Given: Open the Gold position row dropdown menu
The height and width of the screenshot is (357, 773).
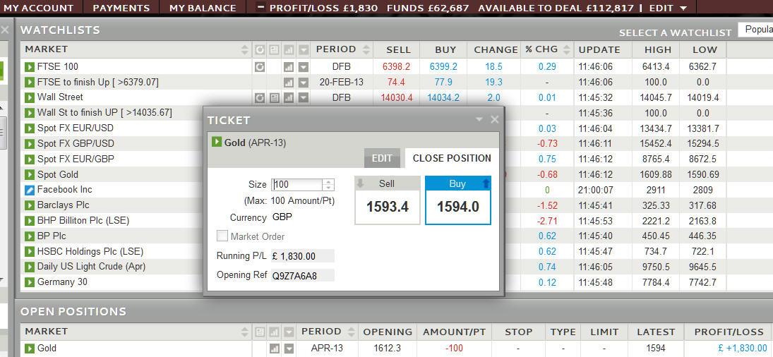Looking at the screenshot, I should [289, 349].
